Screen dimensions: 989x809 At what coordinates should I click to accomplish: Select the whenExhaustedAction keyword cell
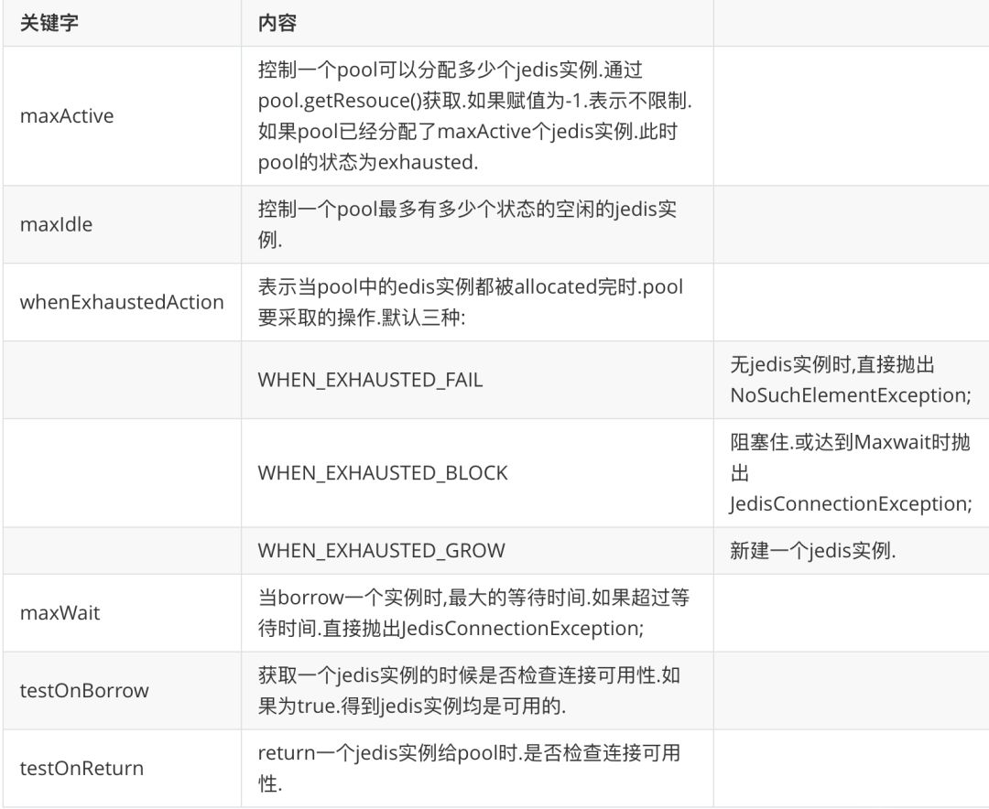pyautogui.click(x=122, y=302)
